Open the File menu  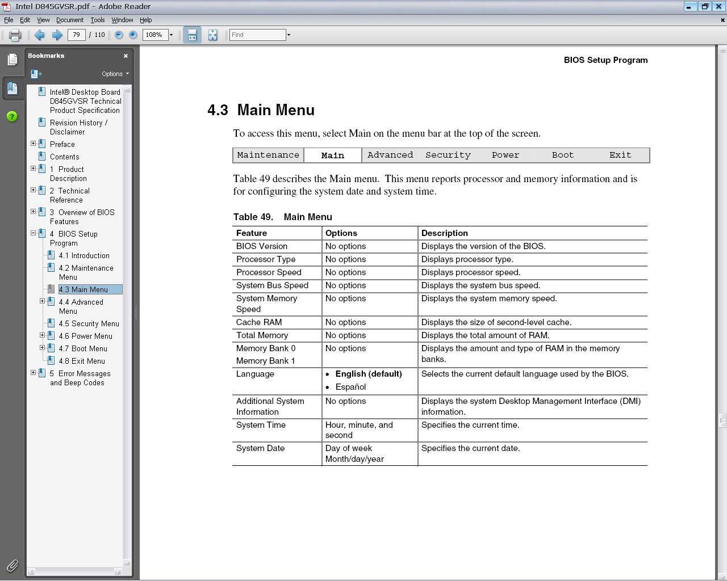pyautogui.click(x=9, y=20)
